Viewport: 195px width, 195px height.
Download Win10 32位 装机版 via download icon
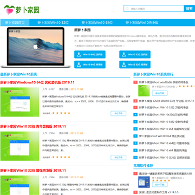click(x=124, y=54)
